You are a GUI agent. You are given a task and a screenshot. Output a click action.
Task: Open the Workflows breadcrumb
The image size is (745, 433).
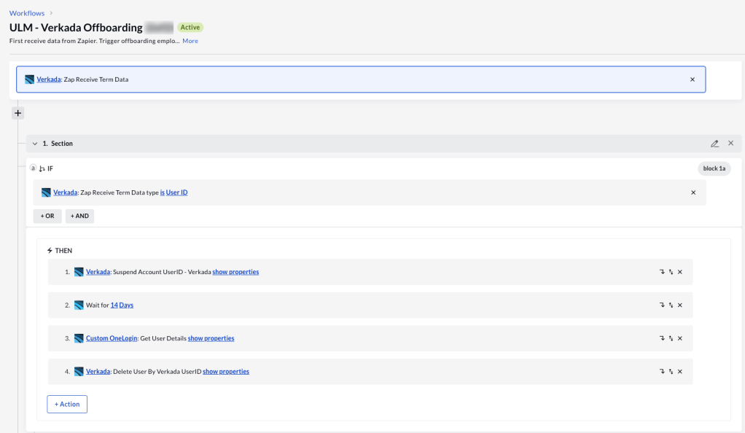[x=26, y=13]
